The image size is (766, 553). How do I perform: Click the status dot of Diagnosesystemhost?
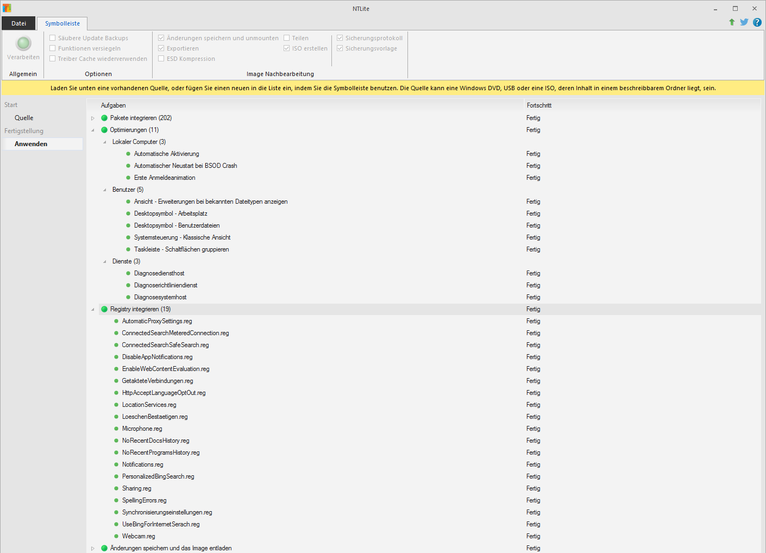tap(128, 297)
